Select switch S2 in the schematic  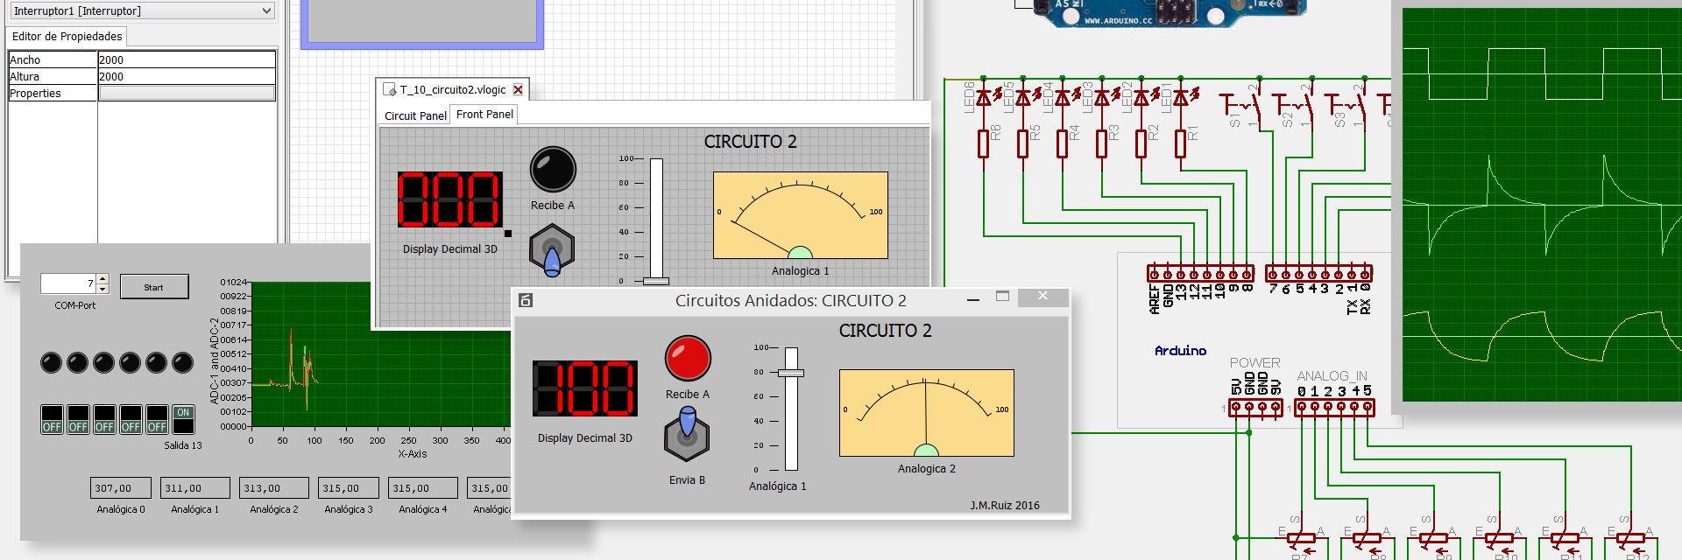pyautogui.click(x=1294, y=106)
